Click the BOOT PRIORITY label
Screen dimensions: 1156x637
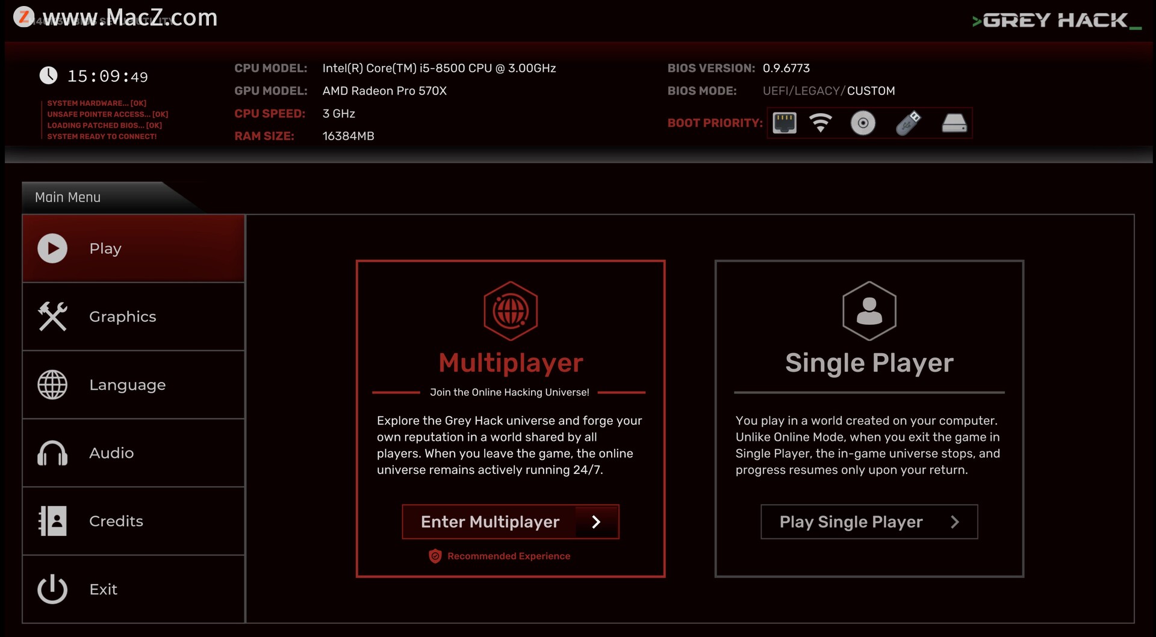click(x=715, y=123)
